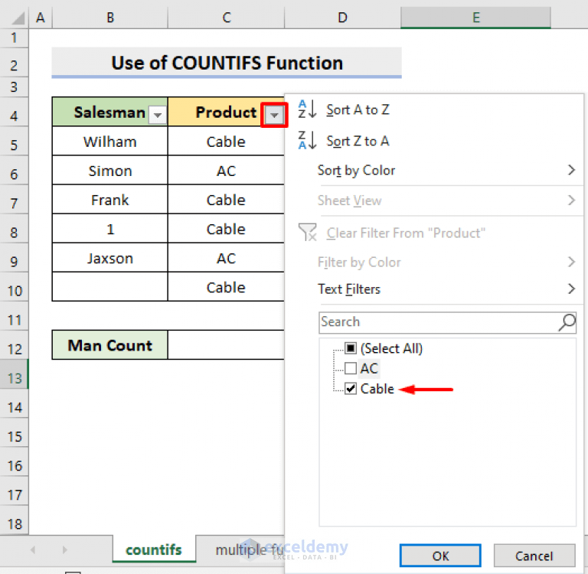Image resolution: width=588 pixels, height=574 pixels.
Task: Select column D header
Action: [x=342, y=18]
